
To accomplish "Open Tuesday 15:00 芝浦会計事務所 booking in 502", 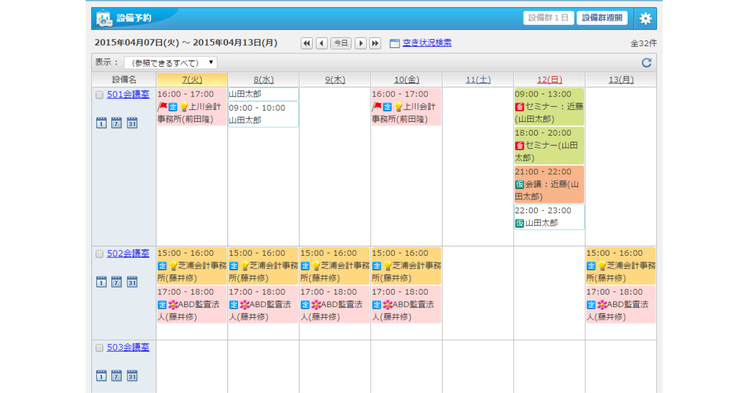I will 192,266.
